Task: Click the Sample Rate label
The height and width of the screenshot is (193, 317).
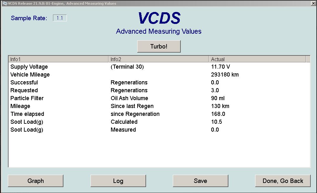Action: pos(29,18)
